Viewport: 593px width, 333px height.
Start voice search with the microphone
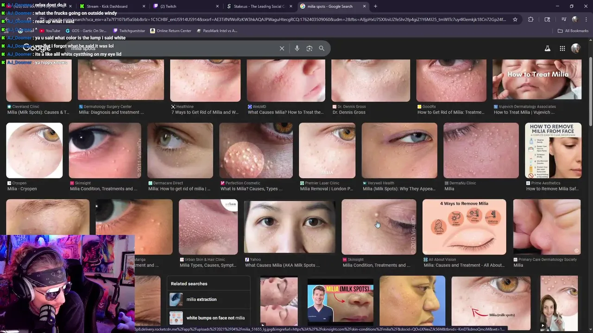click(x=297, y=49)
